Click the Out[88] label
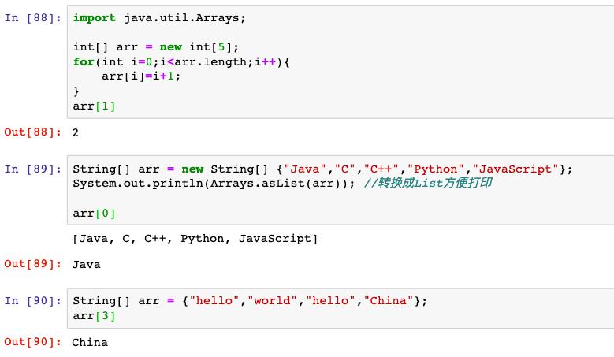The height and width of the screenshot is (357, 614). point(33,132)
